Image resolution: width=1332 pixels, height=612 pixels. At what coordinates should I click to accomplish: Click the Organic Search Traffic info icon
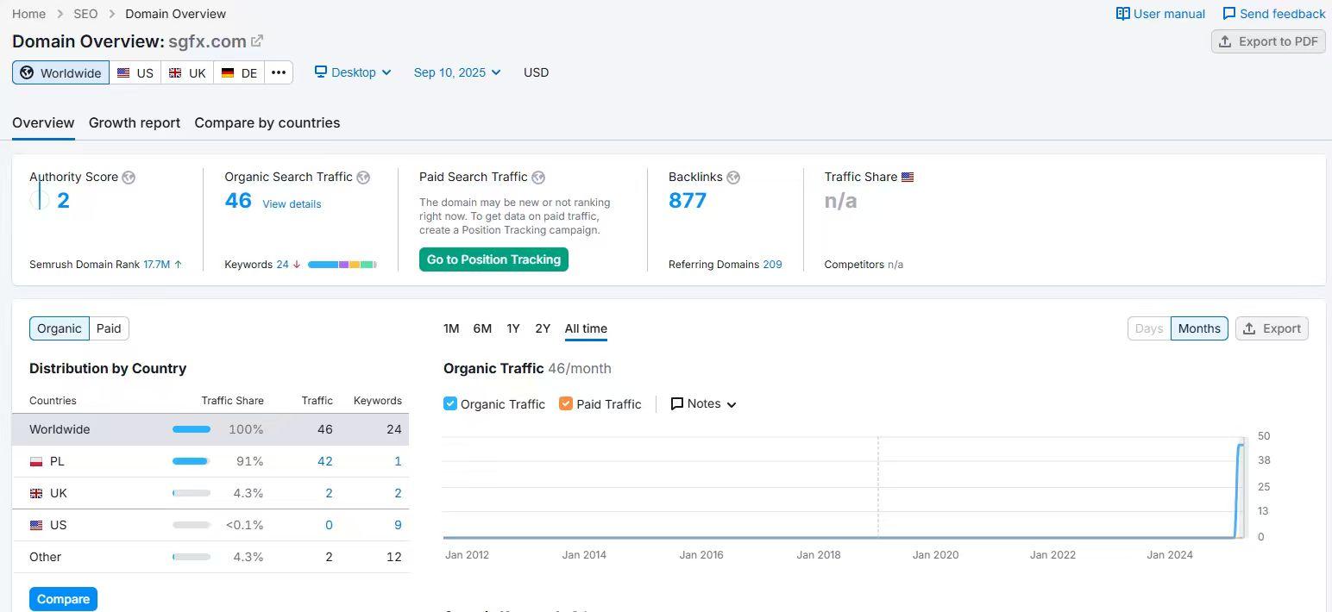pos(363,178)
